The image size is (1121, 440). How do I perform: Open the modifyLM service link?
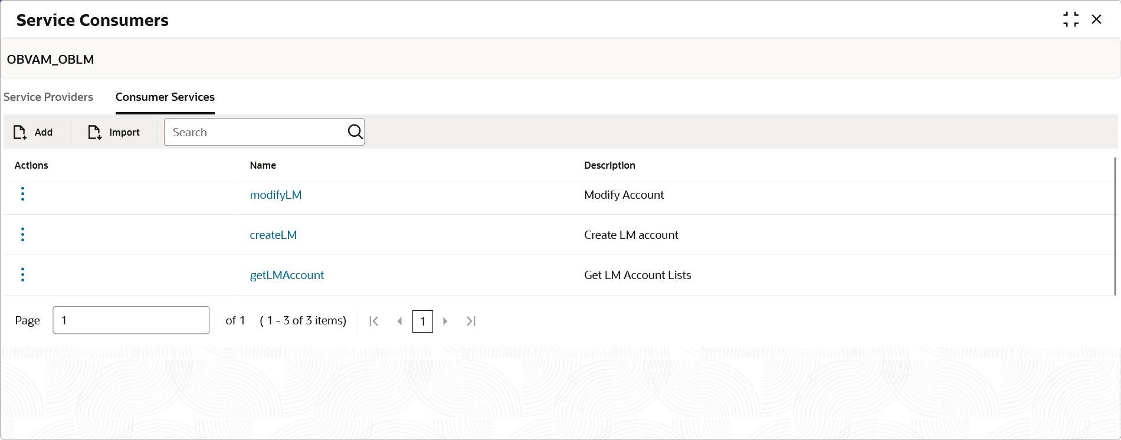276,195
